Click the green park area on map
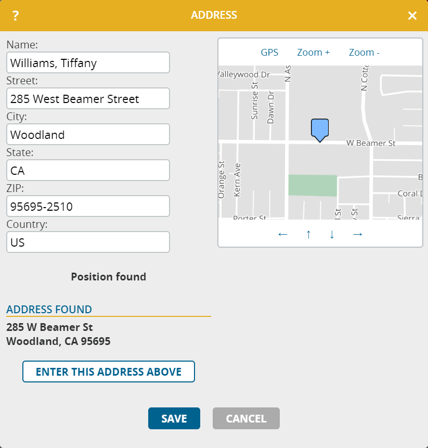 coord(313,185)
